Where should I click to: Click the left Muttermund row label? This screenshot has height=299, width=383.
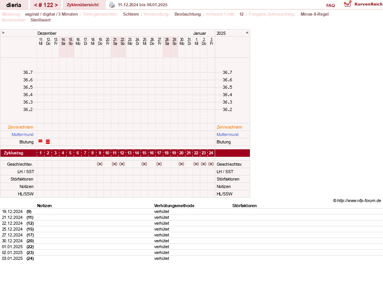[x=23, y=134]
